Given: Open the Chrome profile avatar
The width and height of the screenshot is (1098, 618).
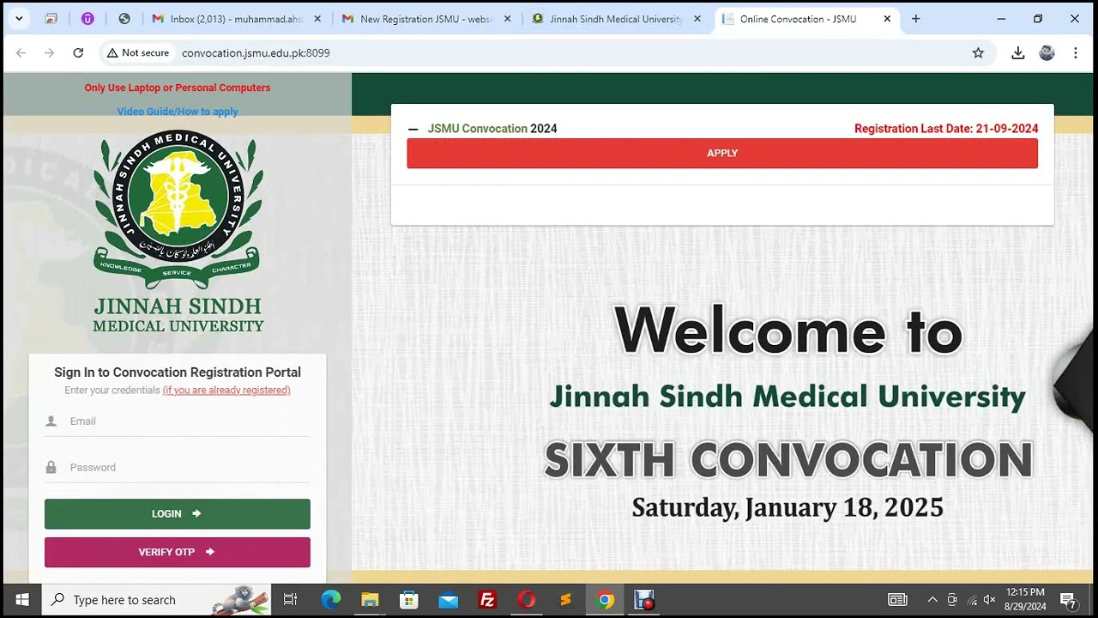Looking at the screenshot, I should pyautogui.click(x=1047, y=52).
